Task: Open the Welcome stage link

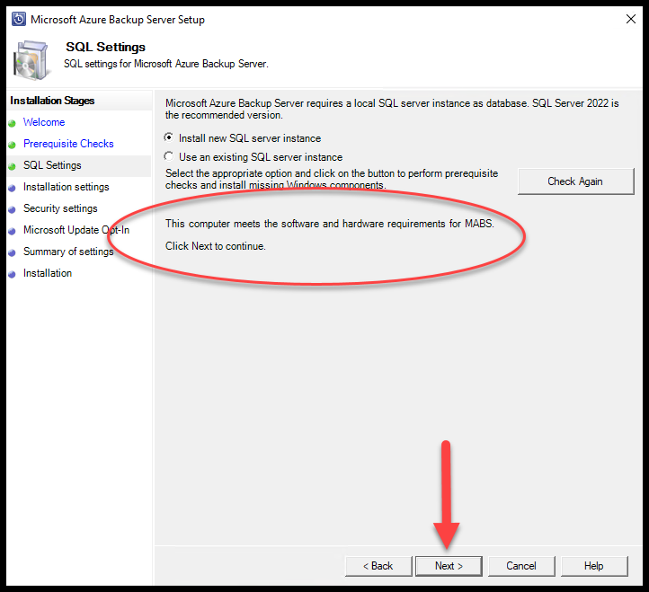Action: 44,122
